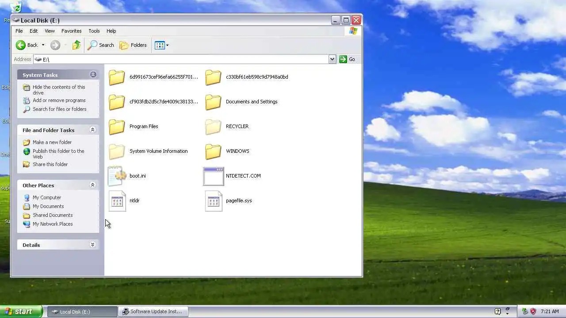Select the 6d991673cef96efa66255f701... folder icon

[x=117, y=77]
